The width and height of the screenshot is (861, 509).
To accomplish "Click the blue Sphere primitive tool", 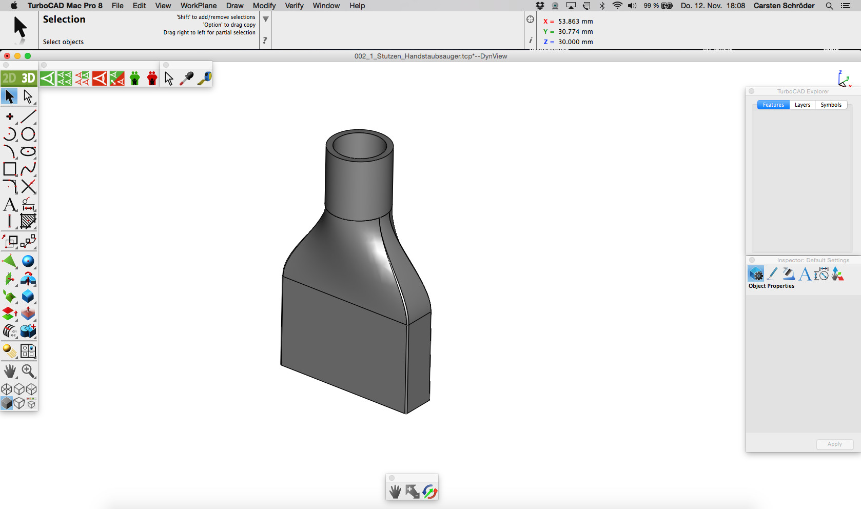I will pyautogui.click(x=28, y=261).
